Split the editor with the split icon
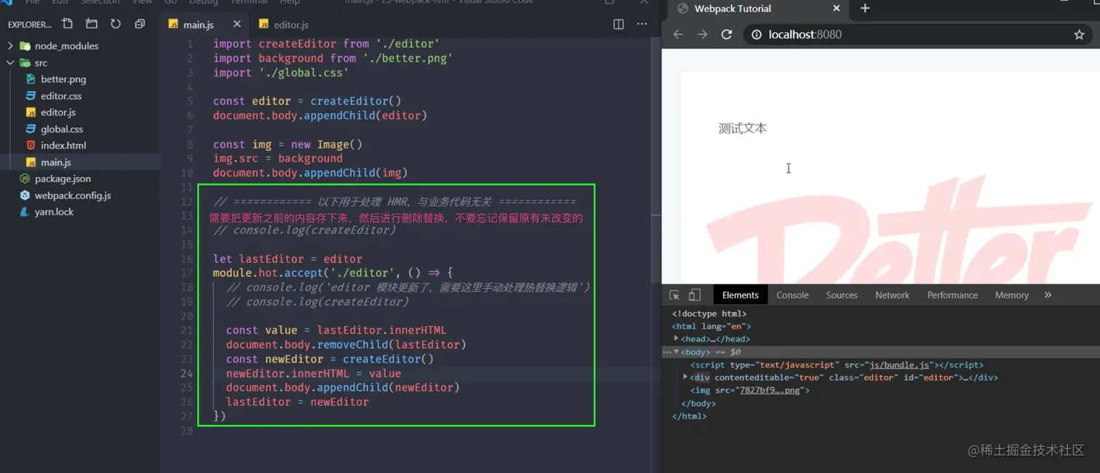 [618, 24]
